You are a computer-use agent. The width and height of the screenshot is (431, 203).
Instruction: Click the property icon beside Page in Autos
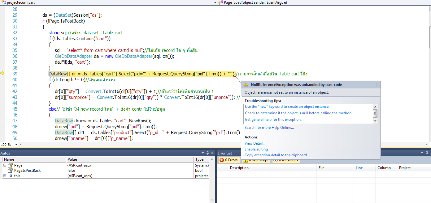(x=11, y=165)
